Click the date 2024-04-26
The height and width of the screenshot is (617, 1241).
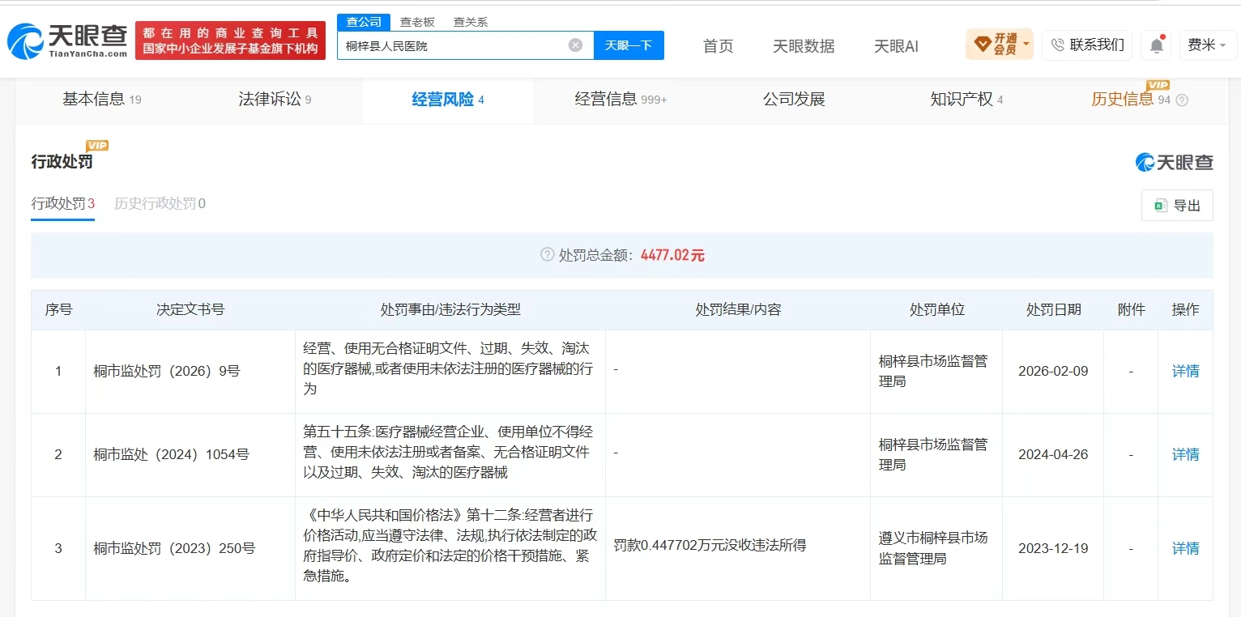tap(1053, 454)
